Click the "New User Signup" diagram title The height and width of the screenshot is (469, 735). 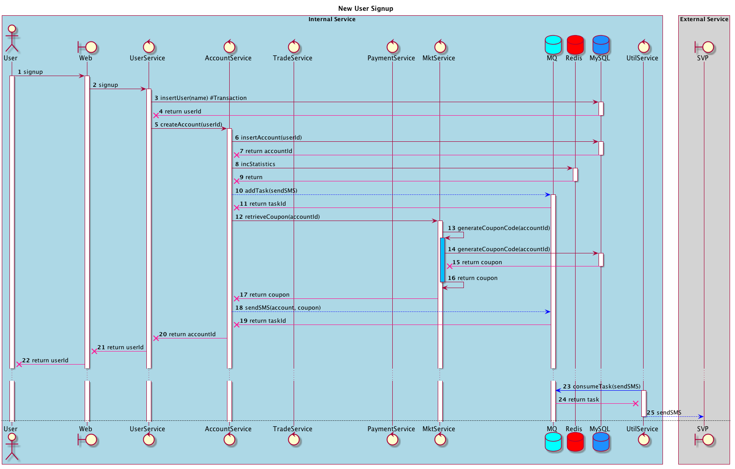click(365, 9)
